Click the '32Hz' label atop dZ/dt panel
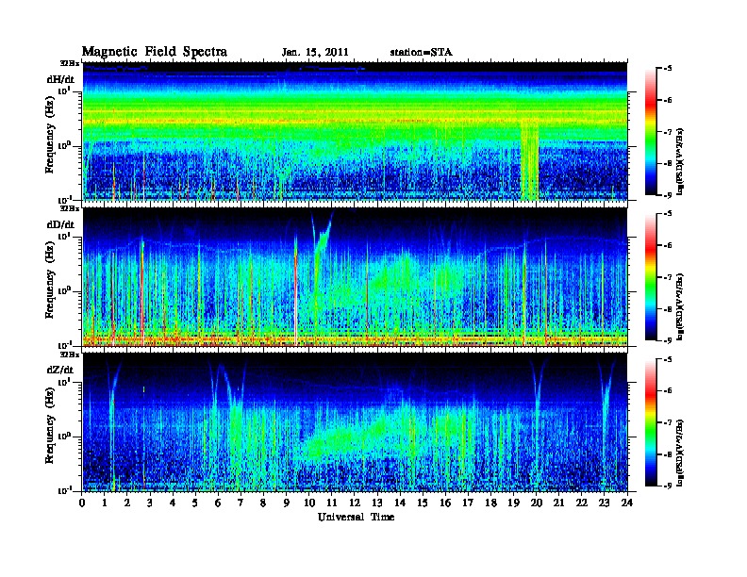The image size is (747, 577). (x=70, y=354)
